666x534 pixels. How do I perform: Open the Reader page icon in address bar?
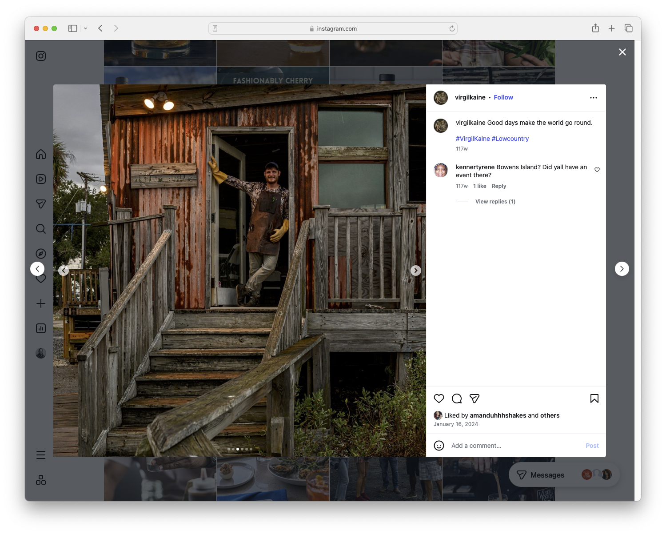pos(215,28)
